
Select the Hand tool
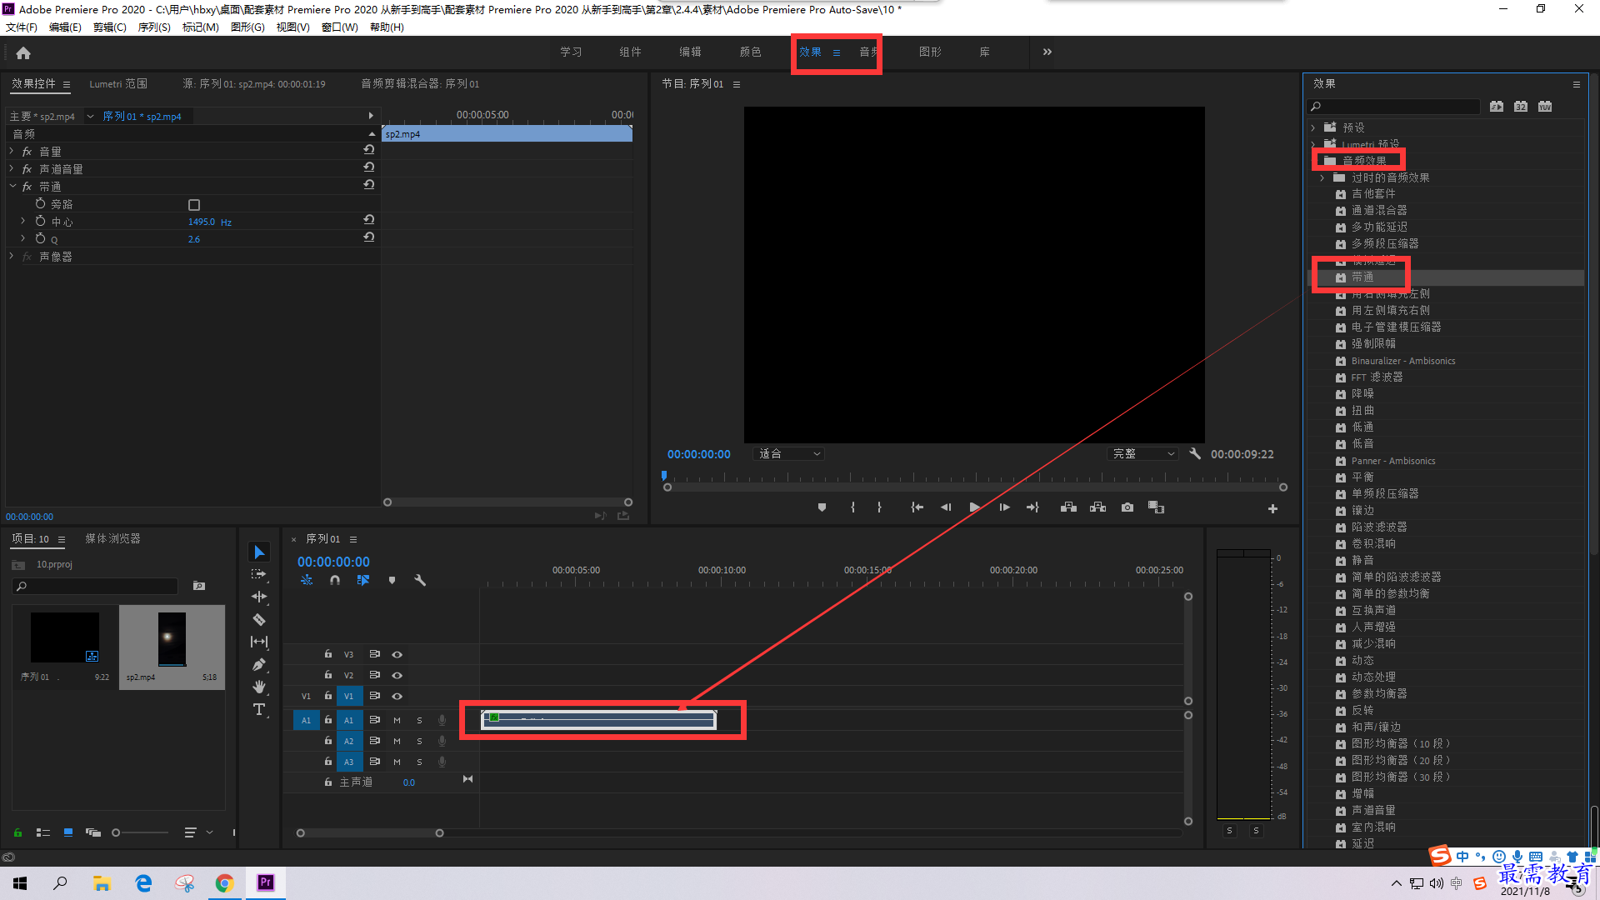(x=259, y=687)
